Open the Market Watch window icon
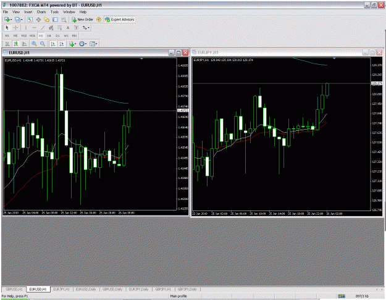The width and height of the screenshot is (386, 300). 30,19
